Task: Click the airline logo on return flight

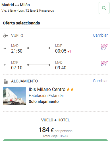Action: [104, 64]
